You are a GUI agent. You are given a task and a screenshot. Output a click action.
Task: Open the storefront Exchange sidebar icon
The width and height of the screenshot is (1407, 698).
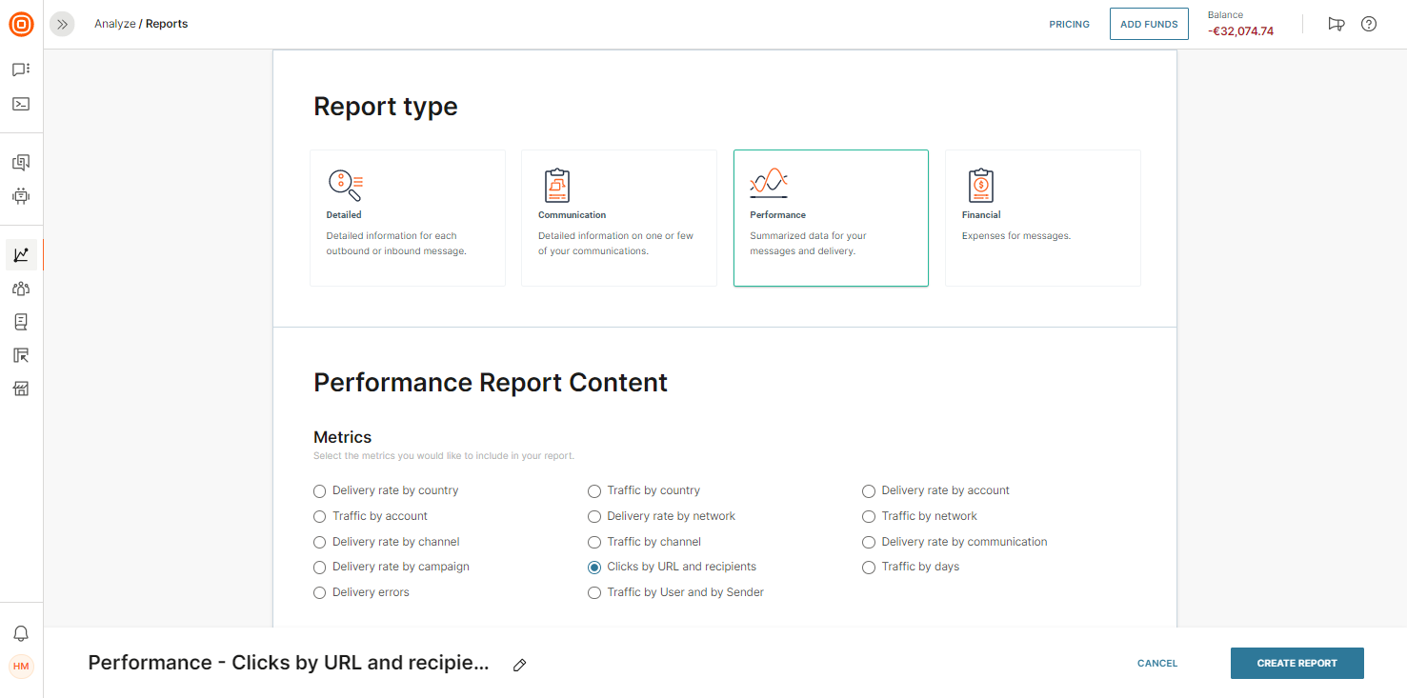(x=21, y=389)
